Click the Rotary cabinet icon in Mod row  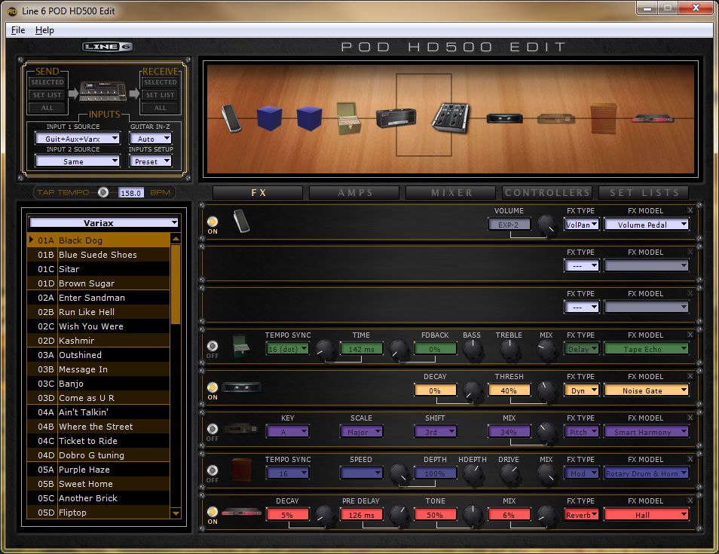point(241,470)
